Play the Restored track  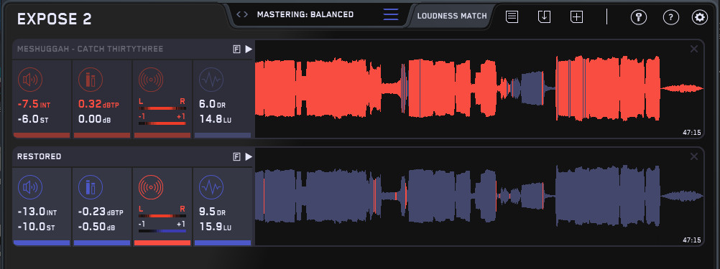[249, 156]
